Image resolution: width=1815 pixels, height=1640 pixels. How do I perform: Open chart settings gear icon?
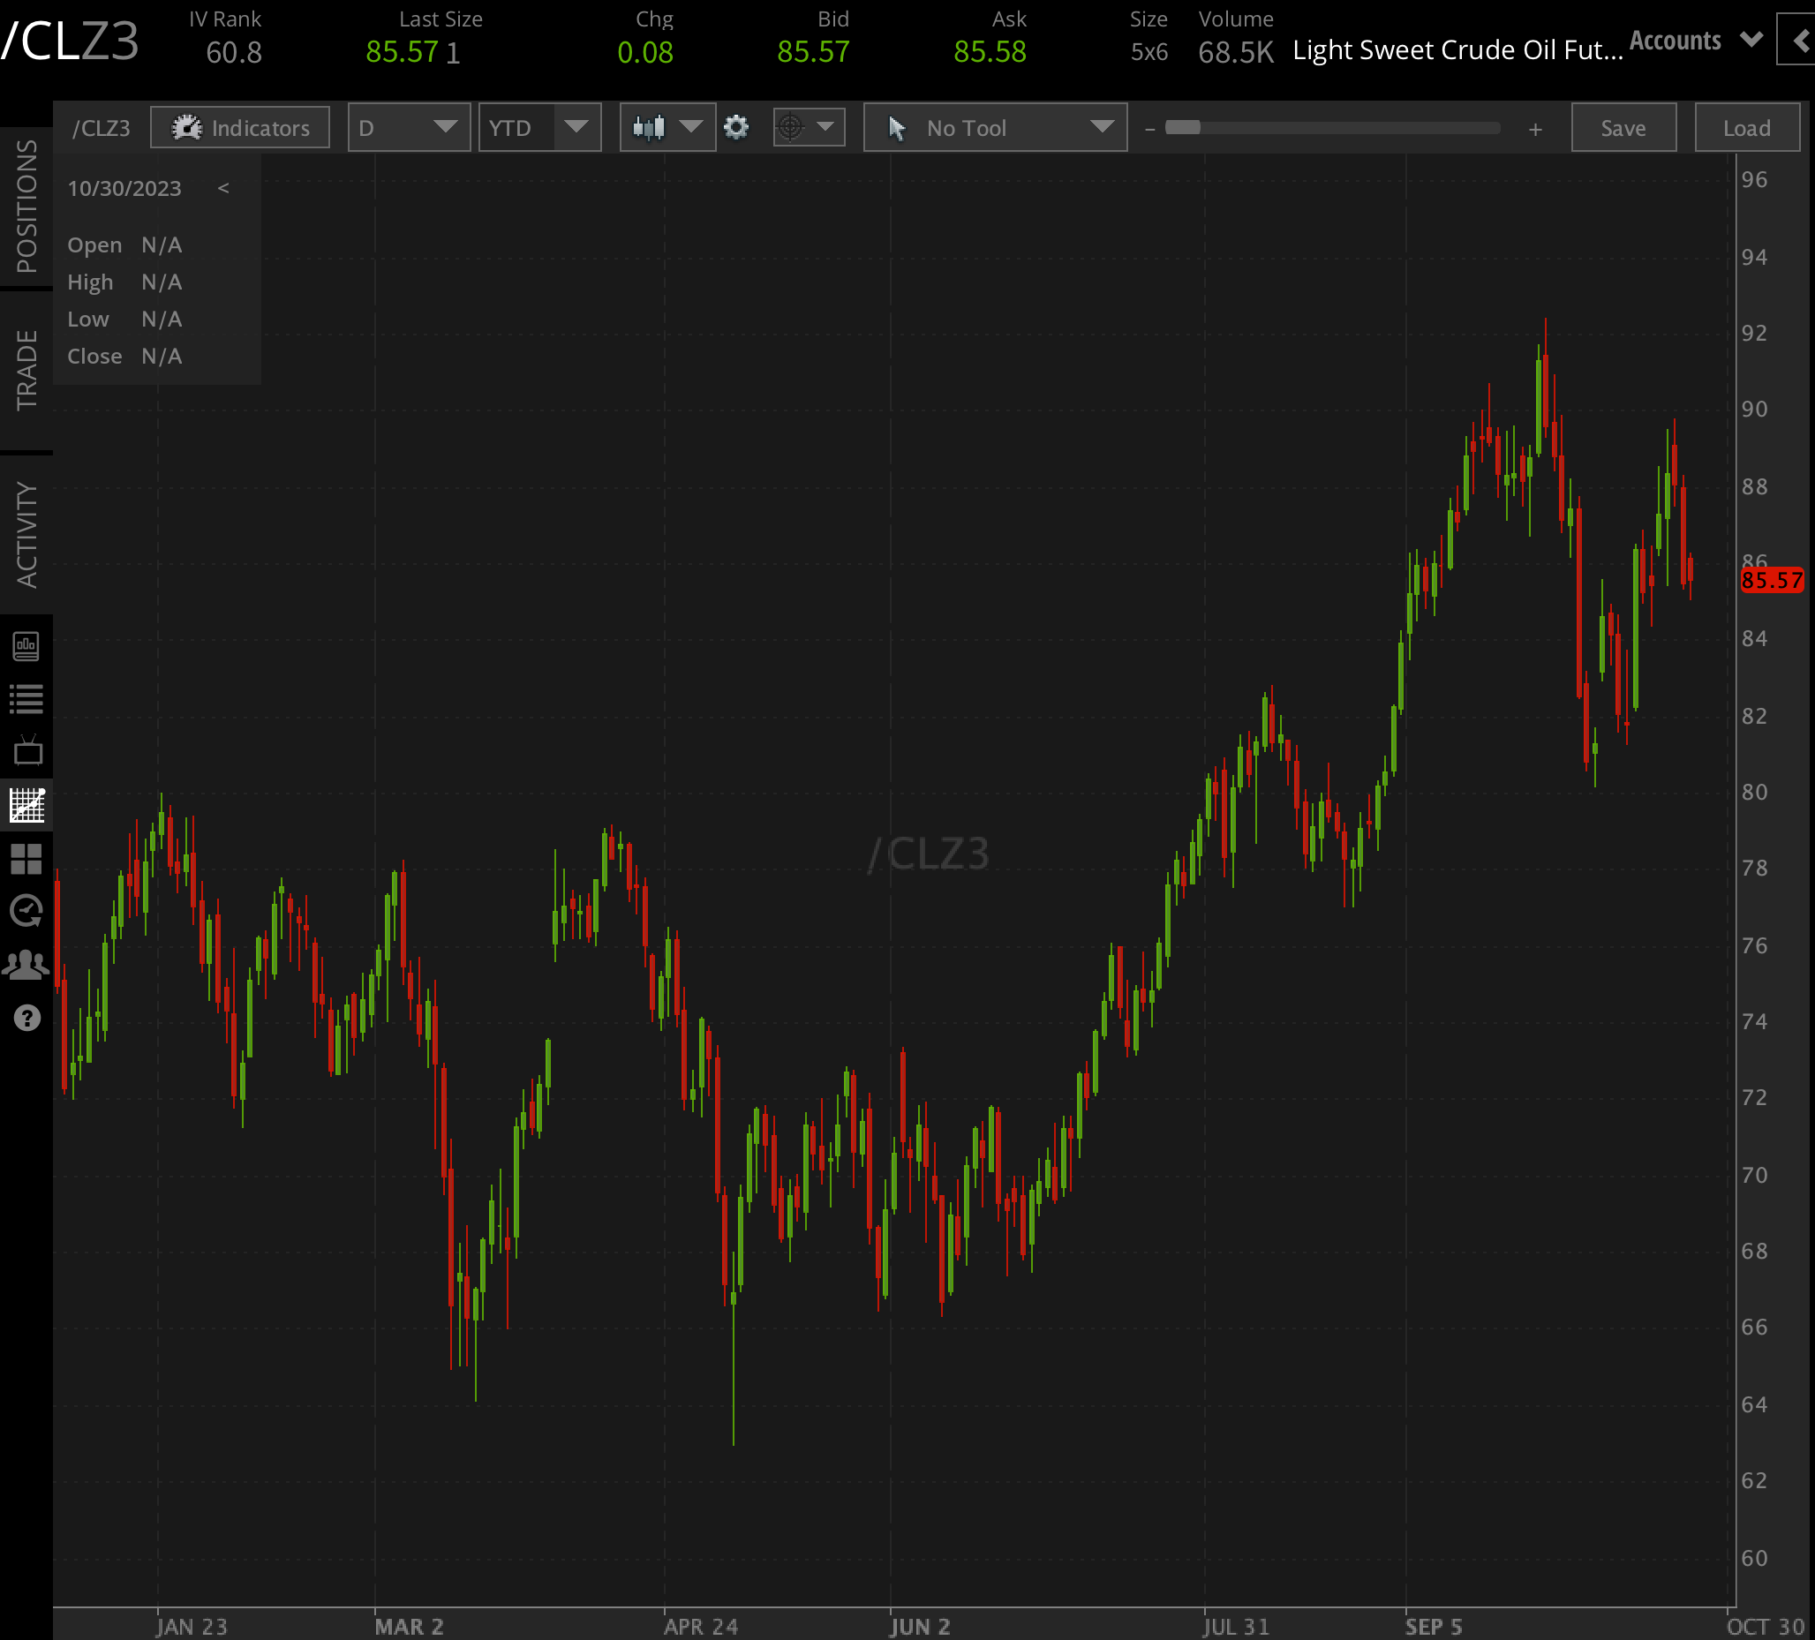click(x=735, y=128)
